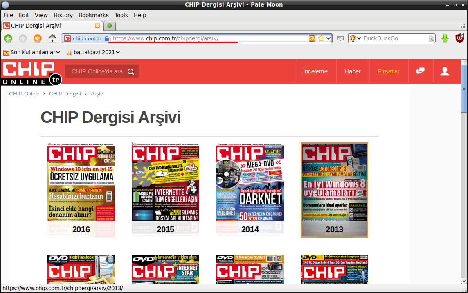Open downloads with the green arrow
This screenshot has height=293, width=468.
coord(445,38)
